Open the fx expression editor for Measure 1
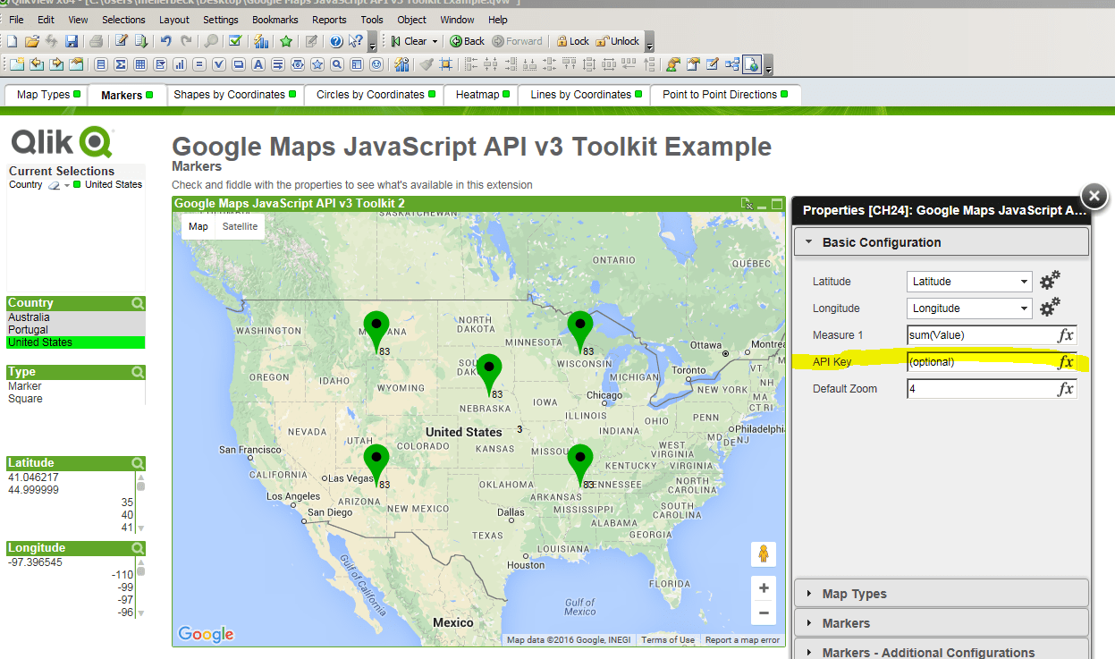This screenshot has width=1115, height=659. 1066,335
